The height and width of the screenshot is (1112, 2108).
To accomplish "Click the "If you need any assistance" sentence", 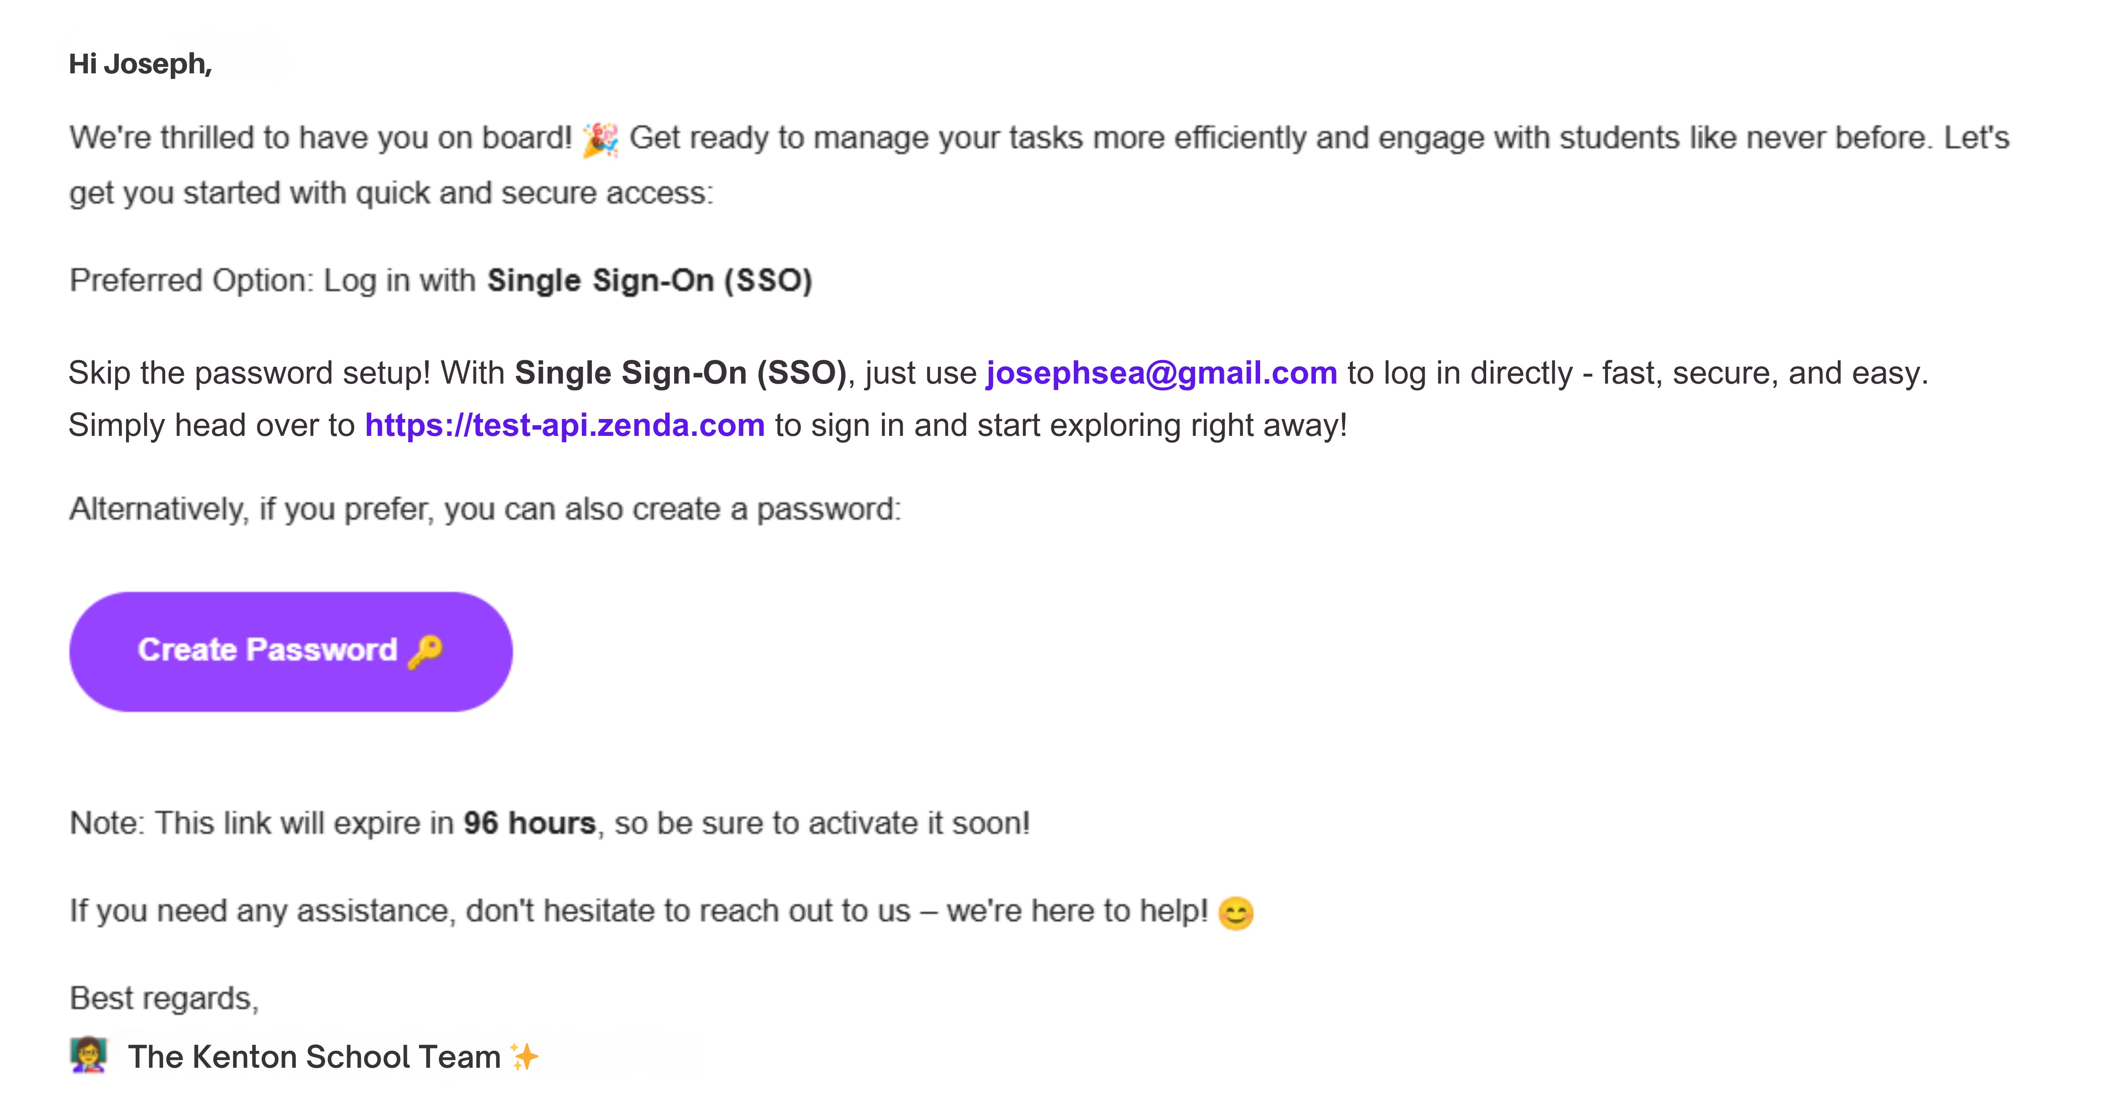I will point(638,911).
